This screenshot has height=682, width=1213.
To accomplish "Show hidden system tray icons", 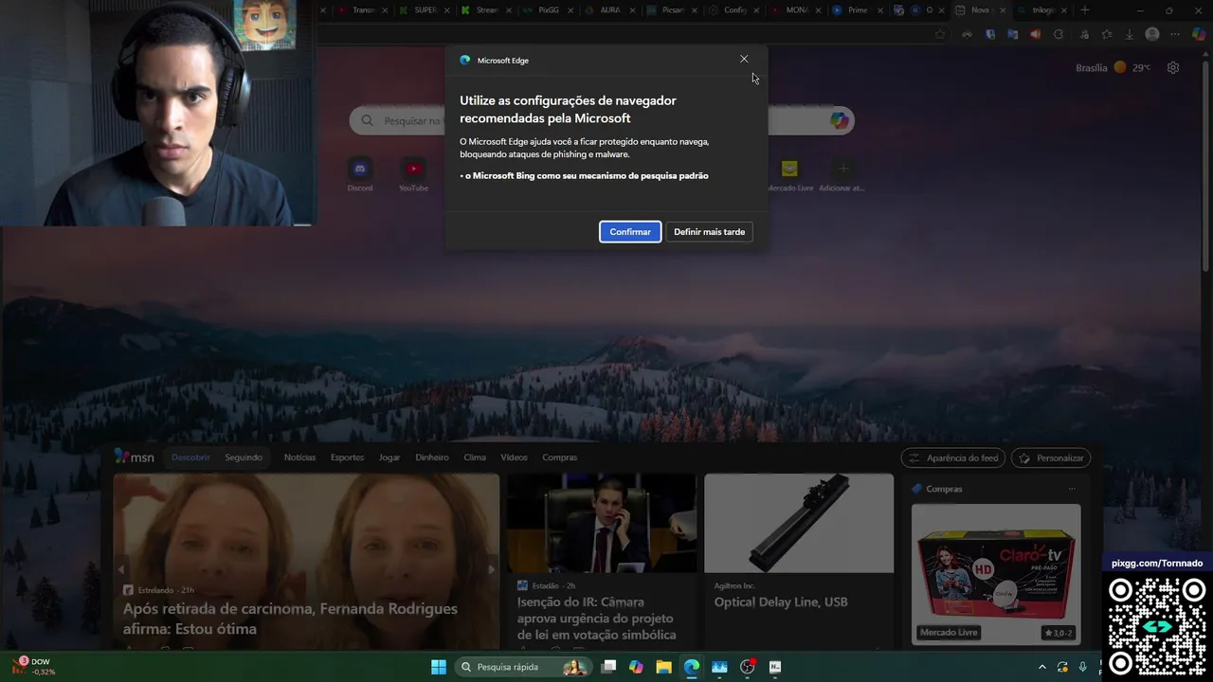I will tap(1042, 667).
